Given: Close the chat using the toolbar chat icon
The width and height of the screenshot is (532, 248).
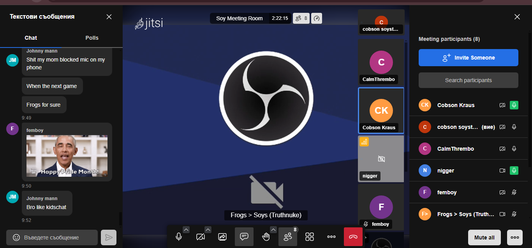Looking at the screenshot, I should click(244, 237).
